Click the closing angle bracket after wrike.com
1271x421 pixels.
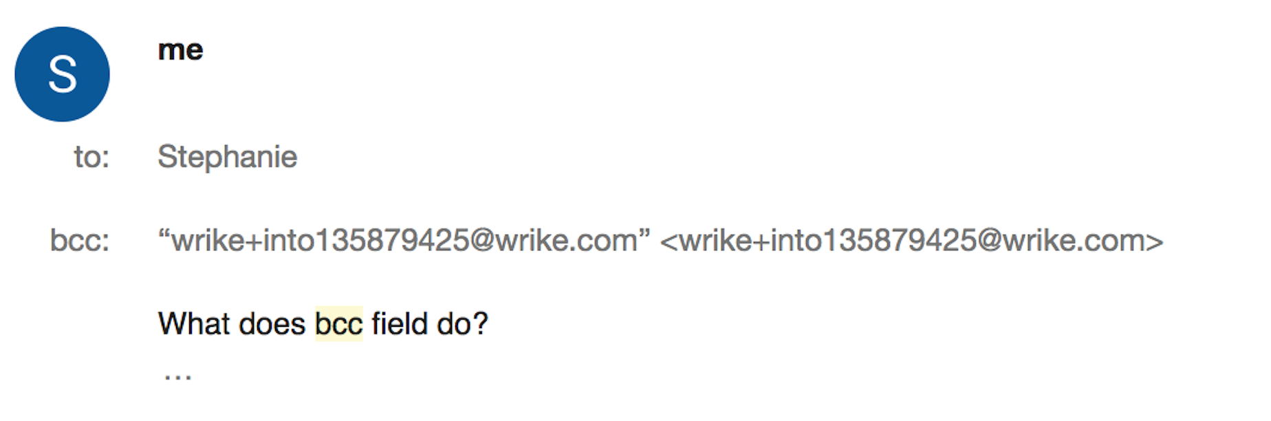1155,241
